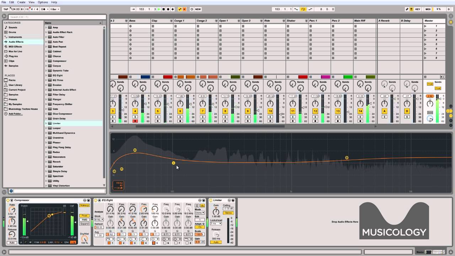455x256 pixels.
Task: Open the Create menu
Action: [x=21, y=2]
